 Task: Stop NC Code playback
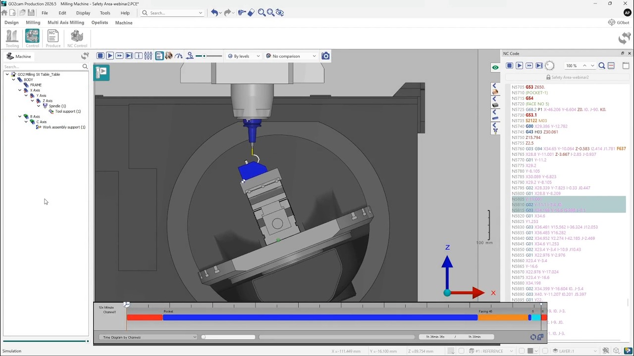point(509,66)
